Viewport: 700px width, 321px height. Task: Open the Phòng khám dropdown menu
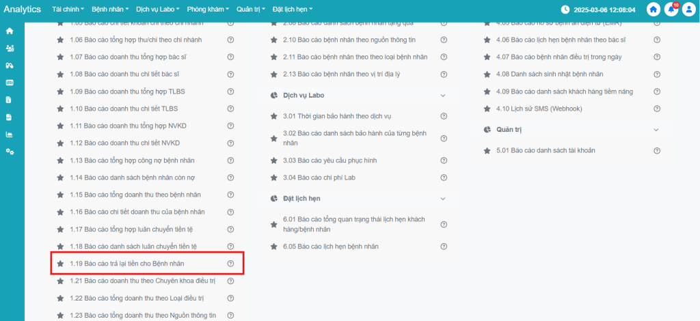[x=208, y=10]
